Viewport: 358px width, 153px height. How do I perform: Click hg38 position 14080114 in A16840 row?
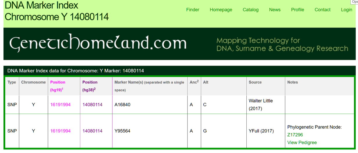[92, 105]
